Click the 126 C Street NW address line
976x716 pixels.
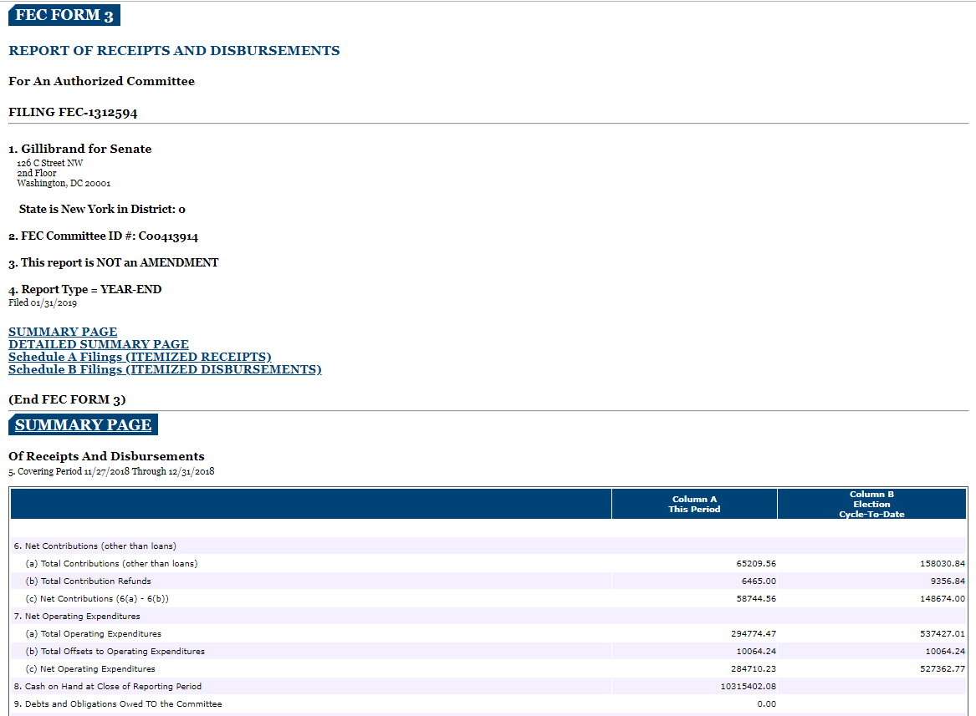pyautogui.click(x=50, y=163)
